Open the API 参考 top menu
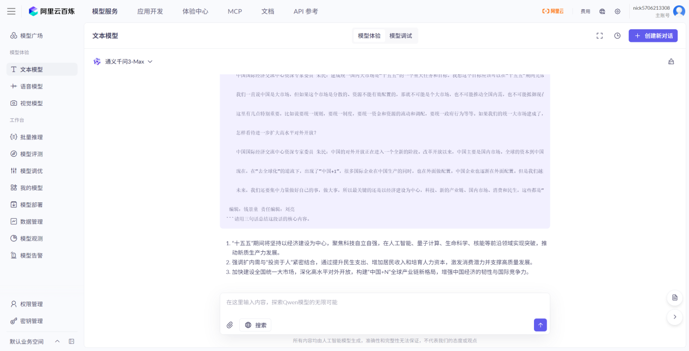Image resolution: width=689 pixels, height=351 pixels. tap(306, 11)
